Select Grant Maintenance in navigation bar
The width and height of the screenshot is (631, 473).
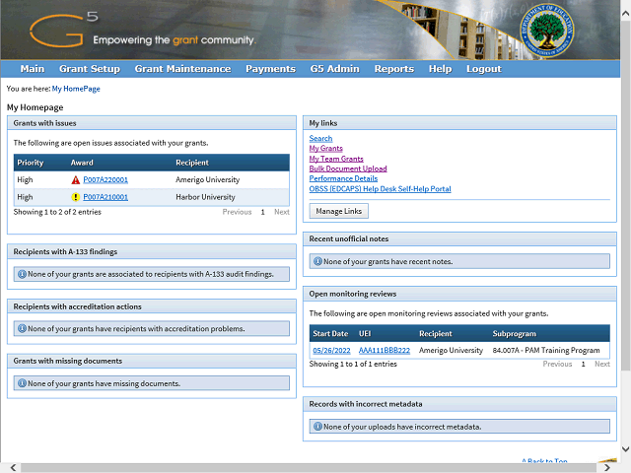tap(182, 69)
